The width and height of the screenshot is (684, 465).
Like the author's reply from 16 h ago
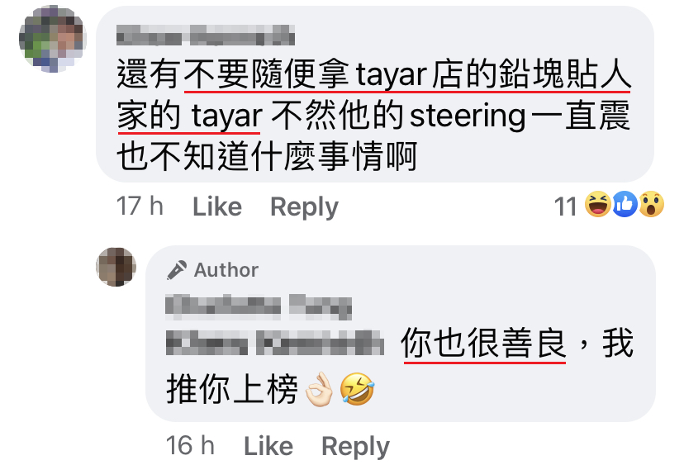[x=268, y=446]
